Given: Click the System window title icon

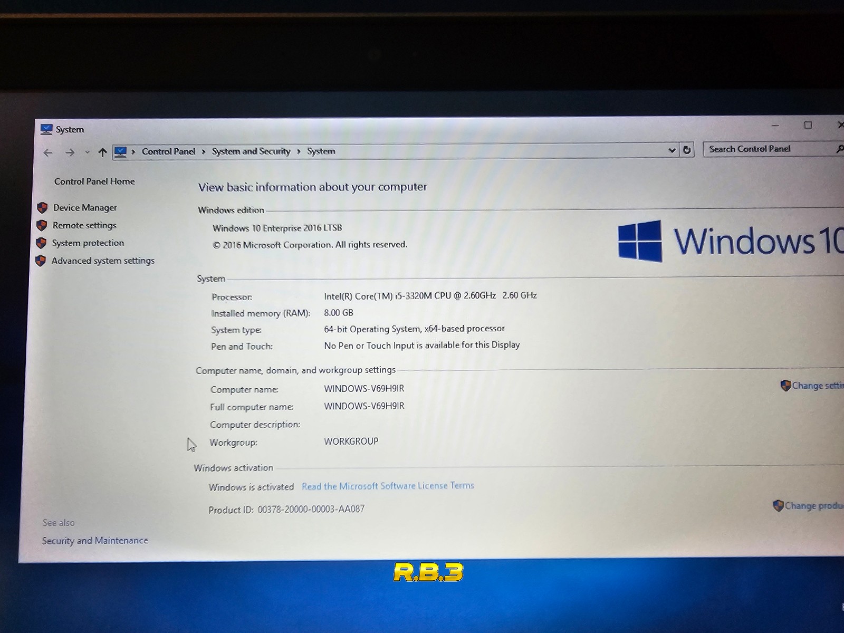Looking at the screenshot, I should [46, 129].
